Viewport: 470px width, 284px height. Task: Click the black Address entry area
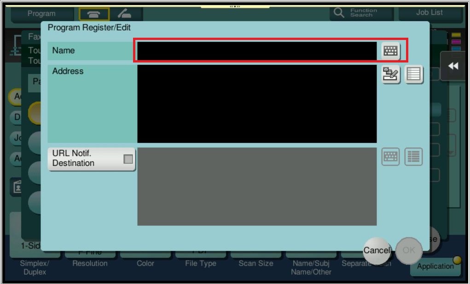click(257, 104)
